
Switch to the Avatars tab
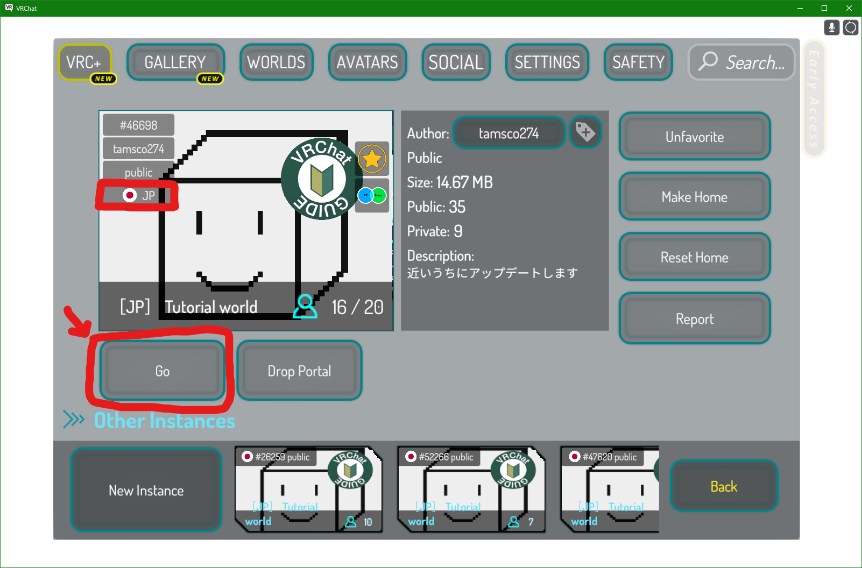tap(368, 62)
